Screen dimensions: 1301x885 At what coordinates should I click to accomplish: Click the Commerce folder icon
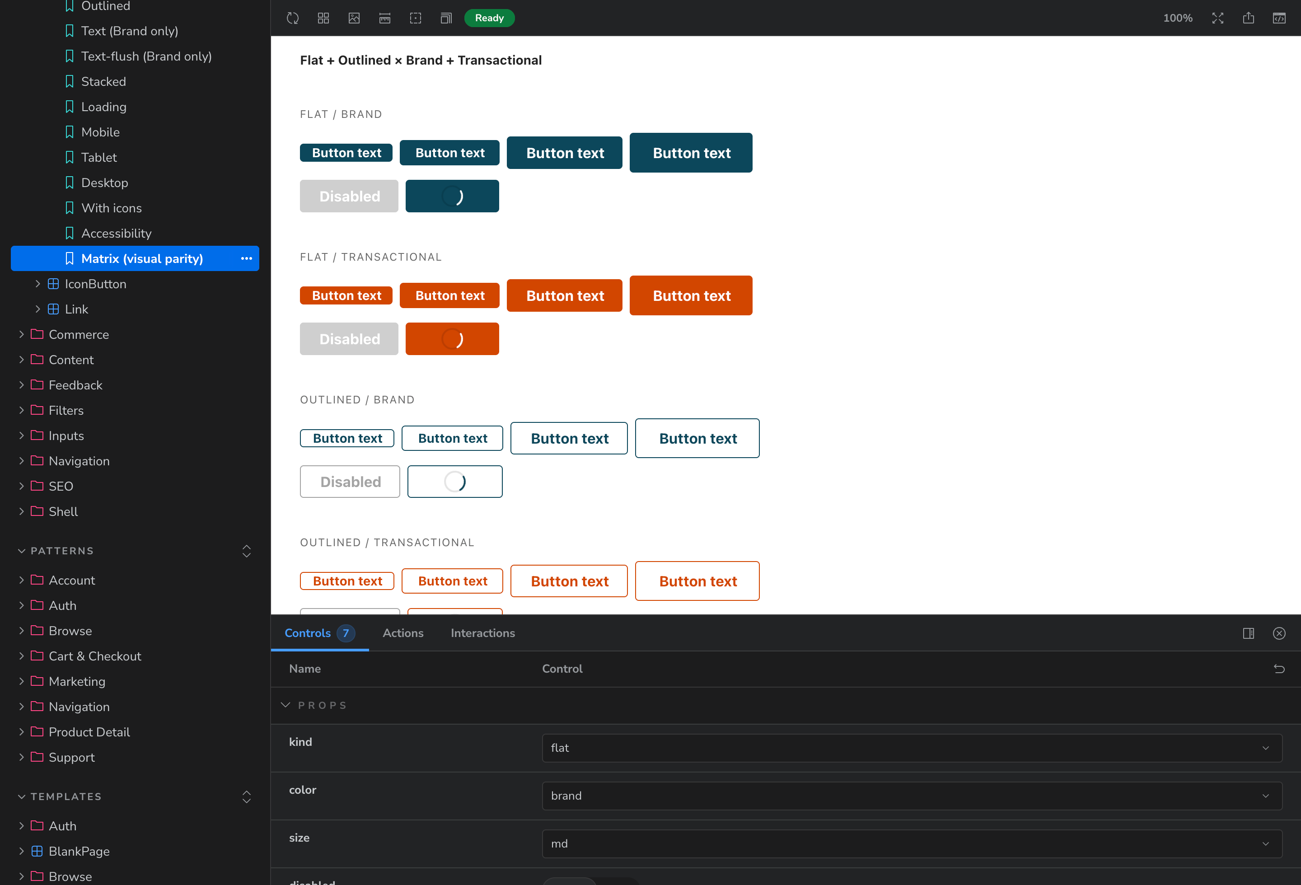tap(37, 334)
